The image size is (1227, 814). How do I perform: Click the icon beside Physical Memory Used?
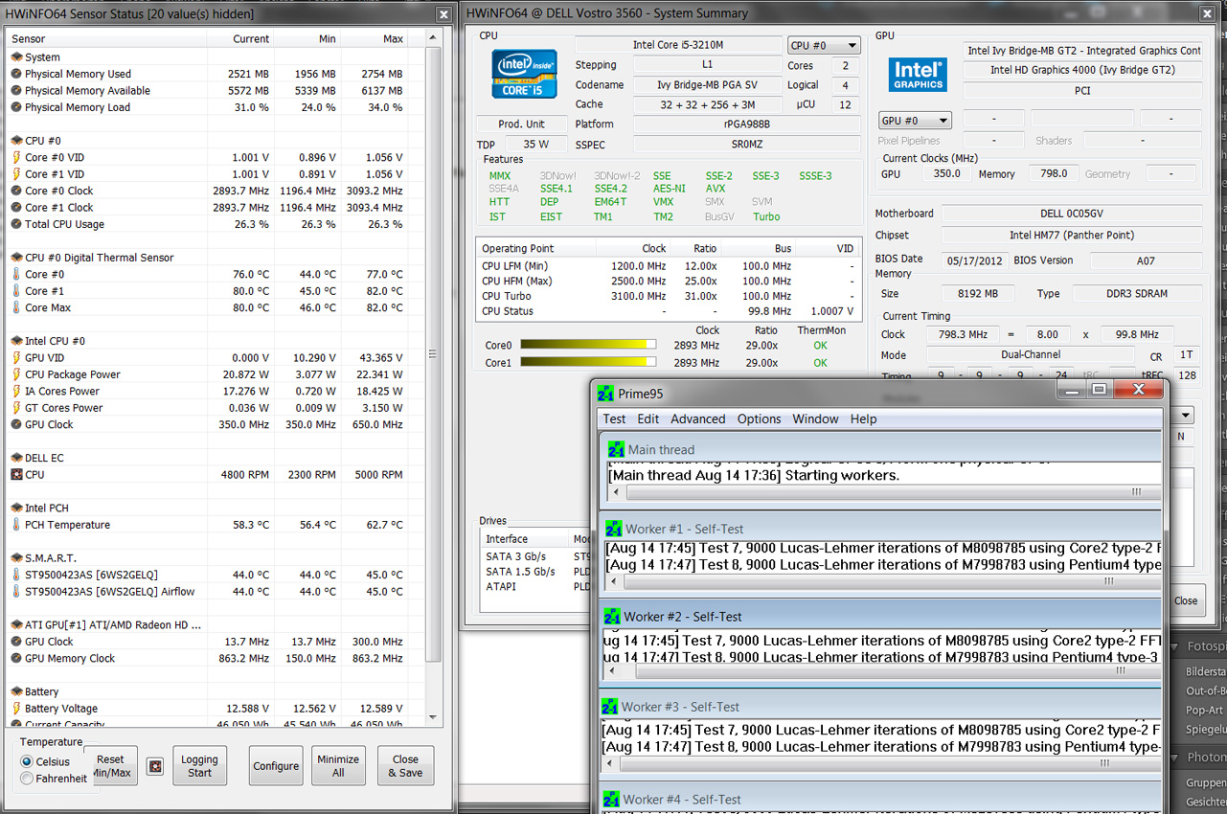(x=16, y=74)
